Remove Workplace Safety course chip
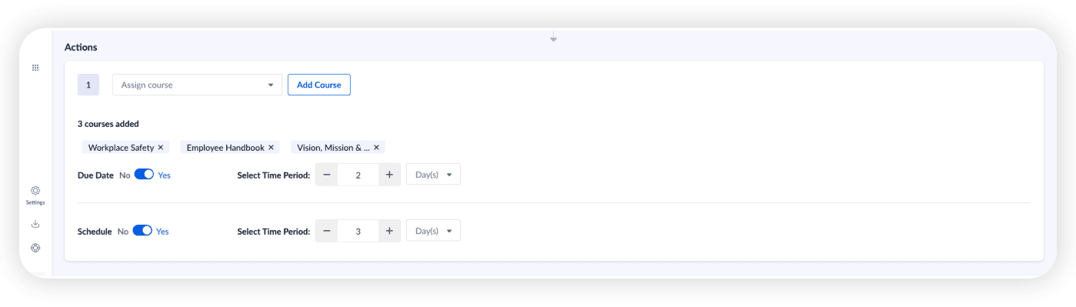The image size is (1076, 307). click(x=161, y=147)
